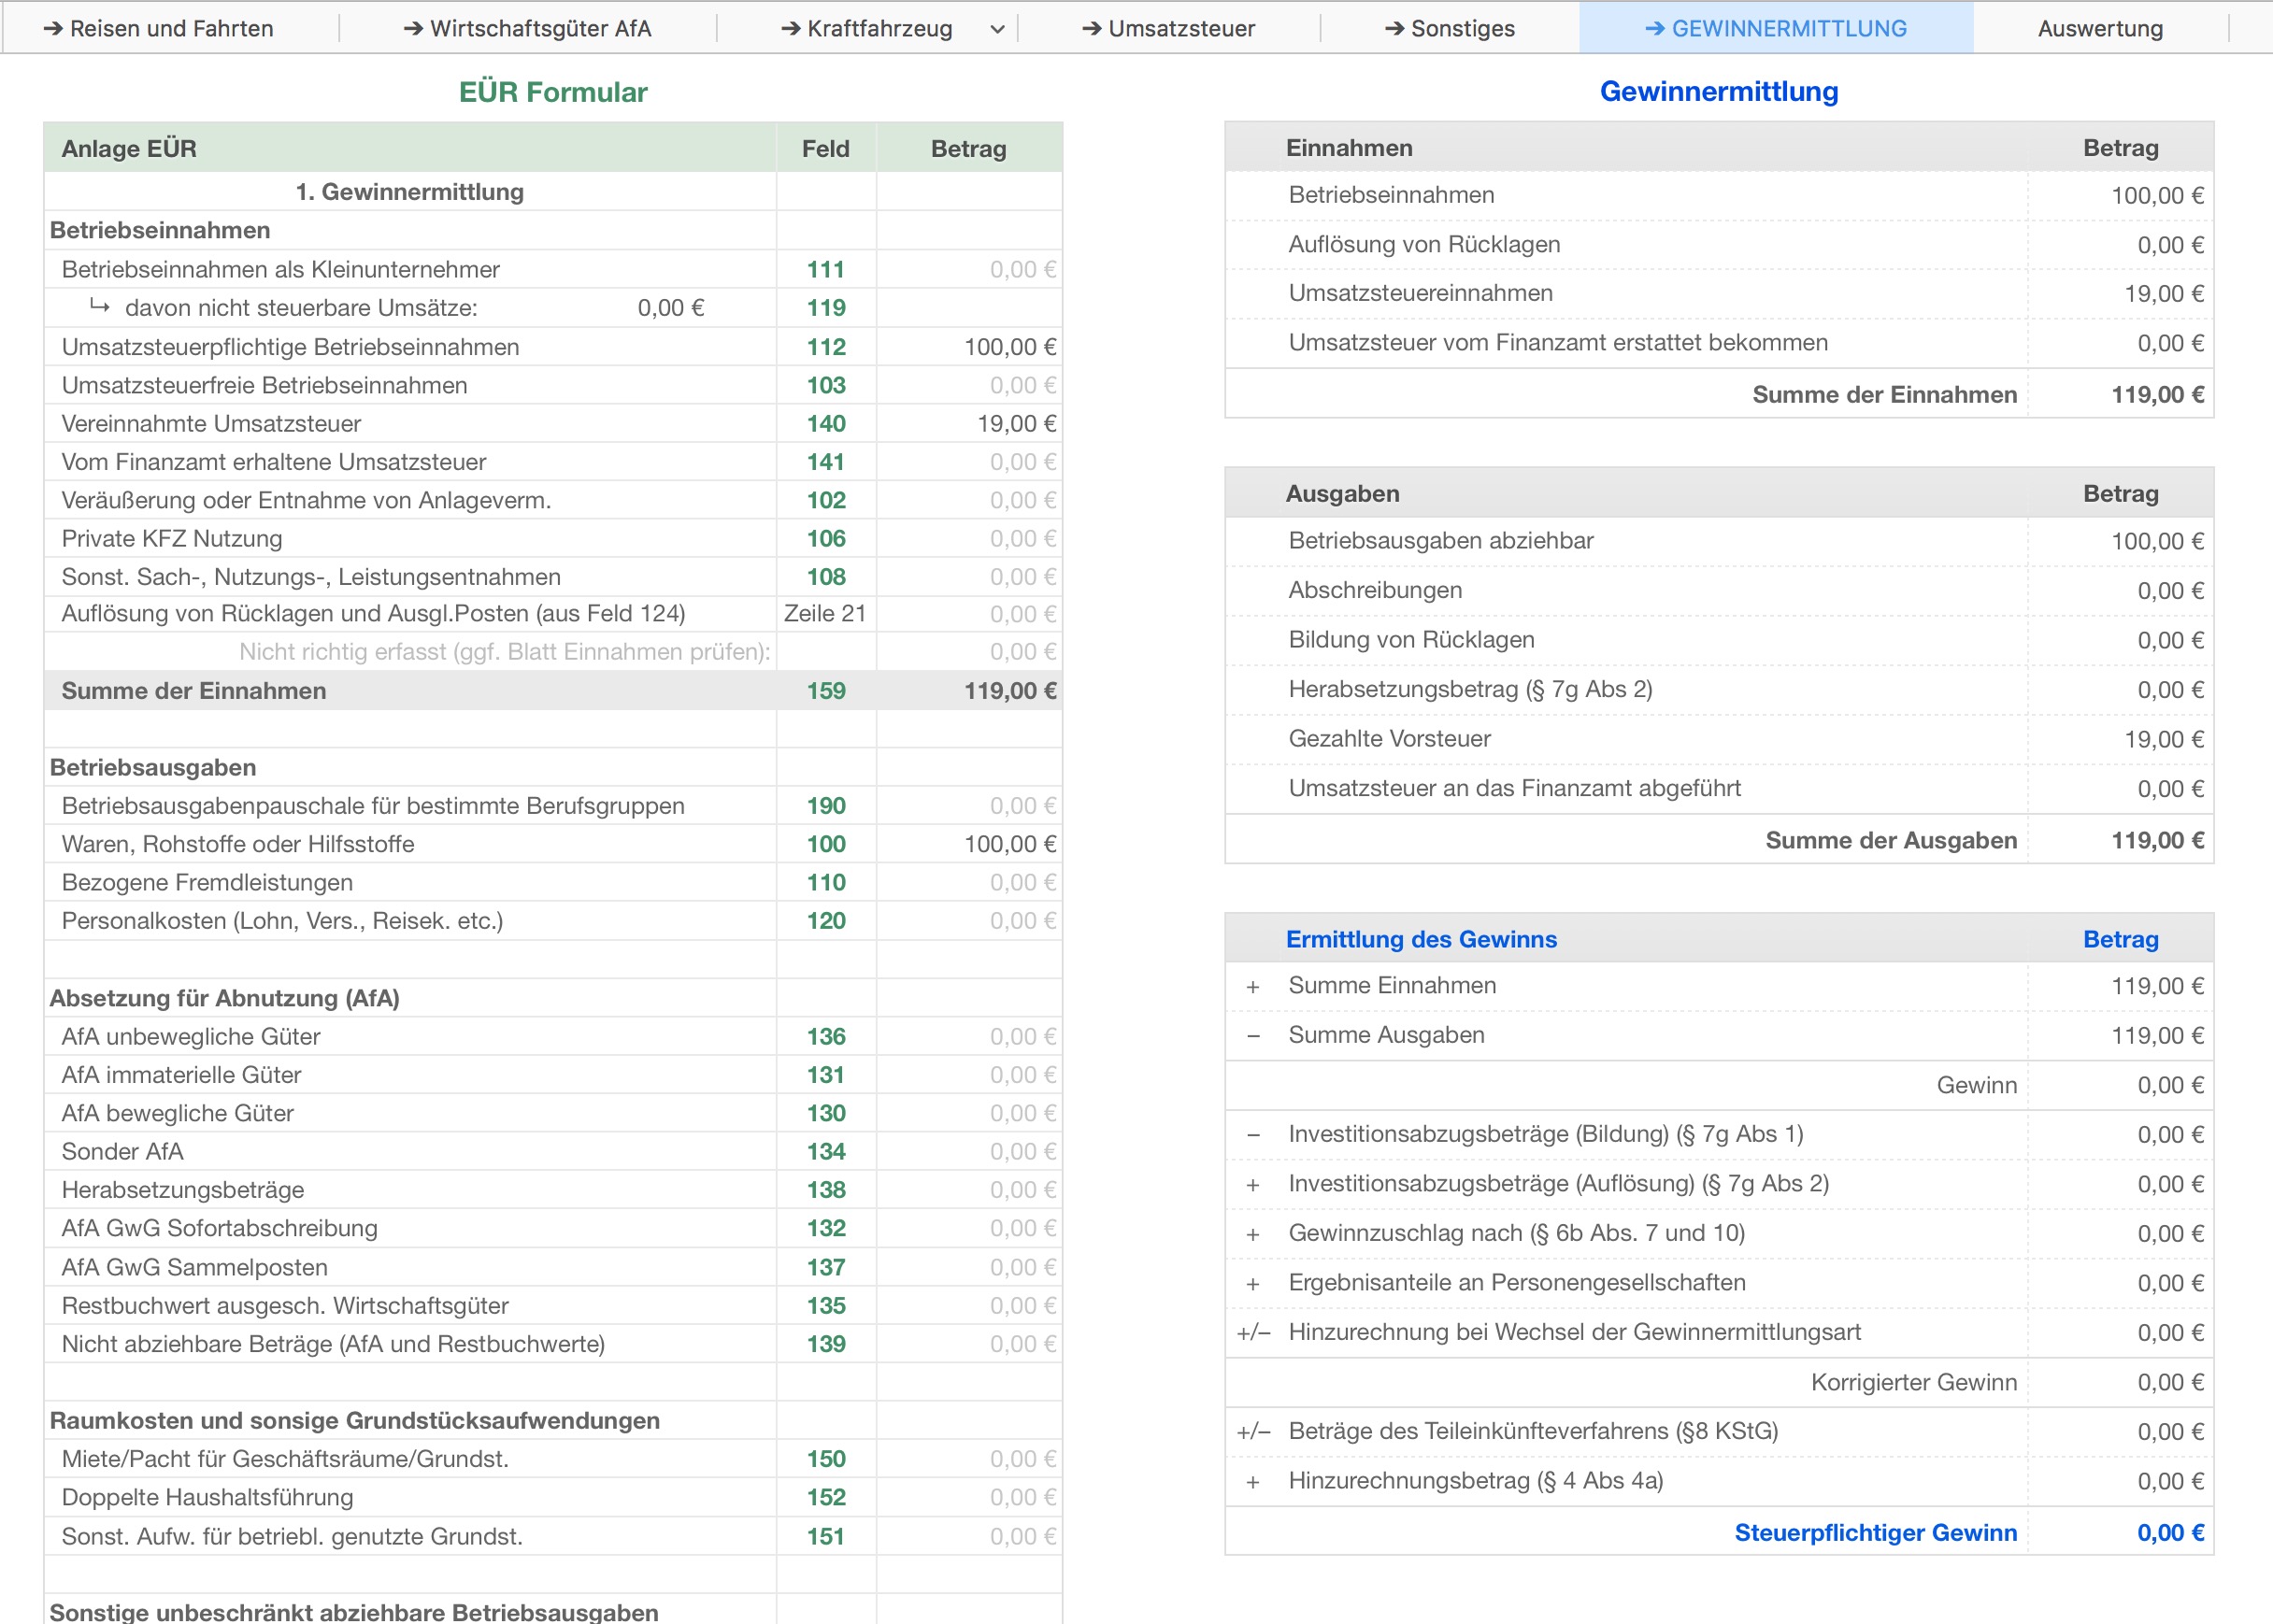Click field number 140 Vereinnahmte Umsatzsteuer
Image resolution: width=2273 pixels, height=1624 pixels.
click(825, 424)
